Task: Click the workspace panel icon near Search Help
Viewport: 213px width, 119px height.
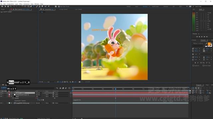Action: pos(190,7)
